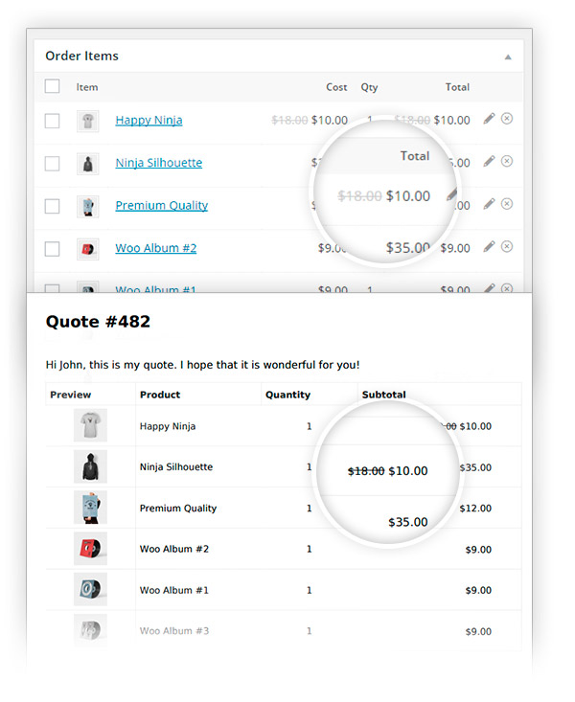Check the Happy Ninja row checkbox
The height and width of the screenshot is (702, 575).
(52, 121)
